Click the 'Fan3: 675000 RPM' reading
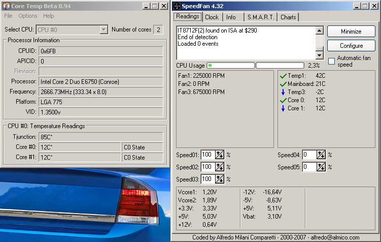 point(201,92)
